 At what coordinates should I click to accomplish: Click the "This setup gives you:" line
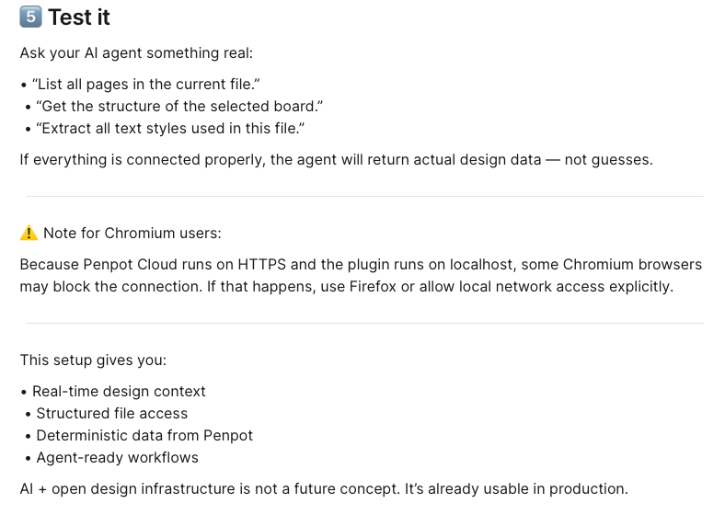[93, 360]
